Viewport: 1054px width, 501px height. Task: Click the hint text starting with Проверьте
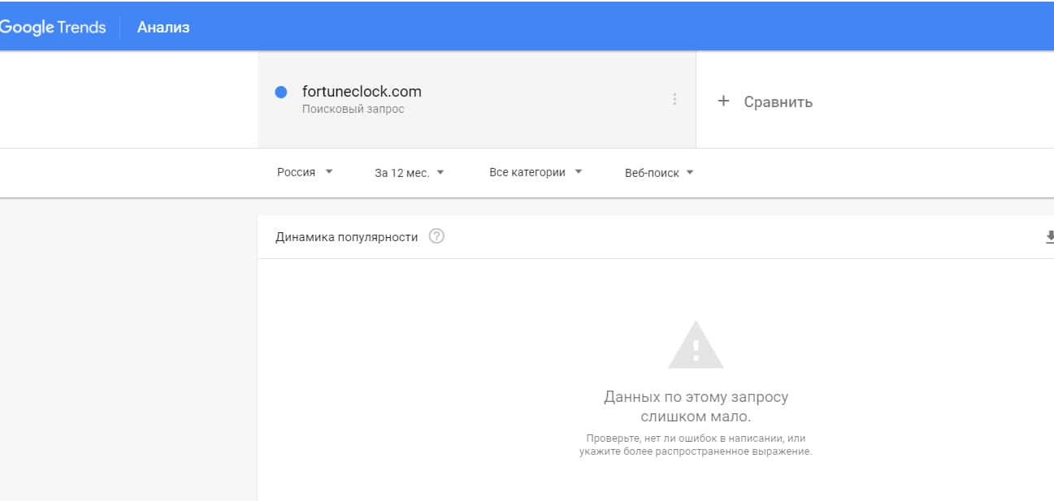click(696, 445)
